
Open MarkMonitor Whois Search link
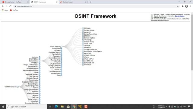click(93, 51)
